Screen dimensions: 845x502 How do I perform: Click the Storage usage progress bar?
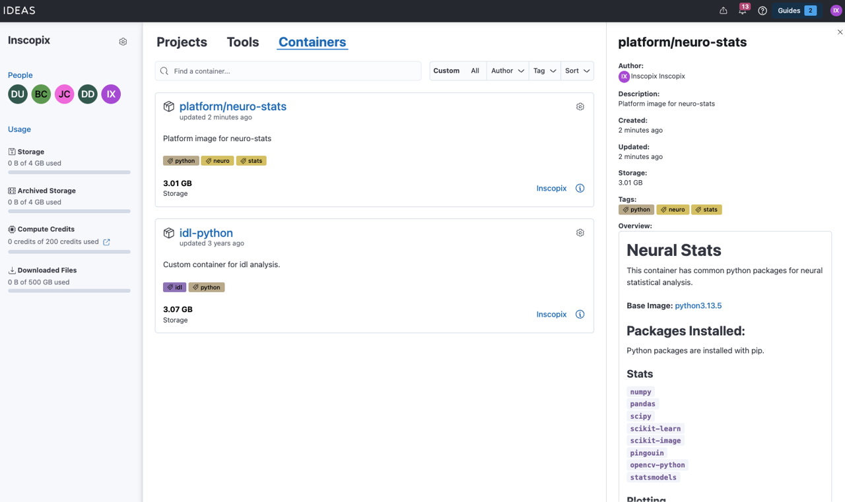point(69,172)
